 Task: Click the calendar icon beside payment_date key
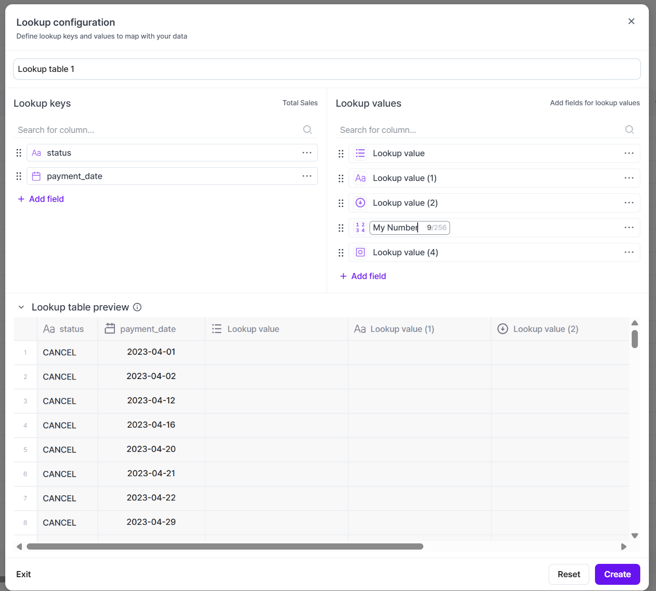pyautogui.click(x=36, y=176)
